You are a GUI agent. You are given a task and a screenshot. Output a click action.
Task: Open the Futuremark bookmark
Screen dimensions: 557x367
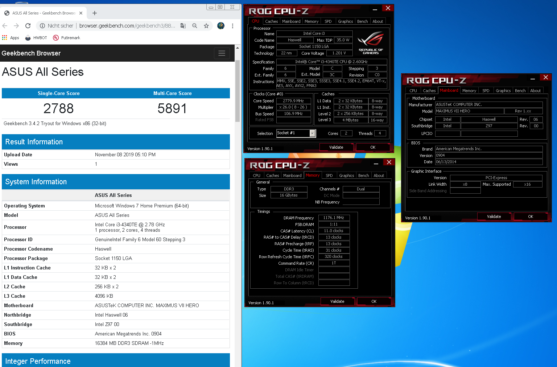click(66, 38)
